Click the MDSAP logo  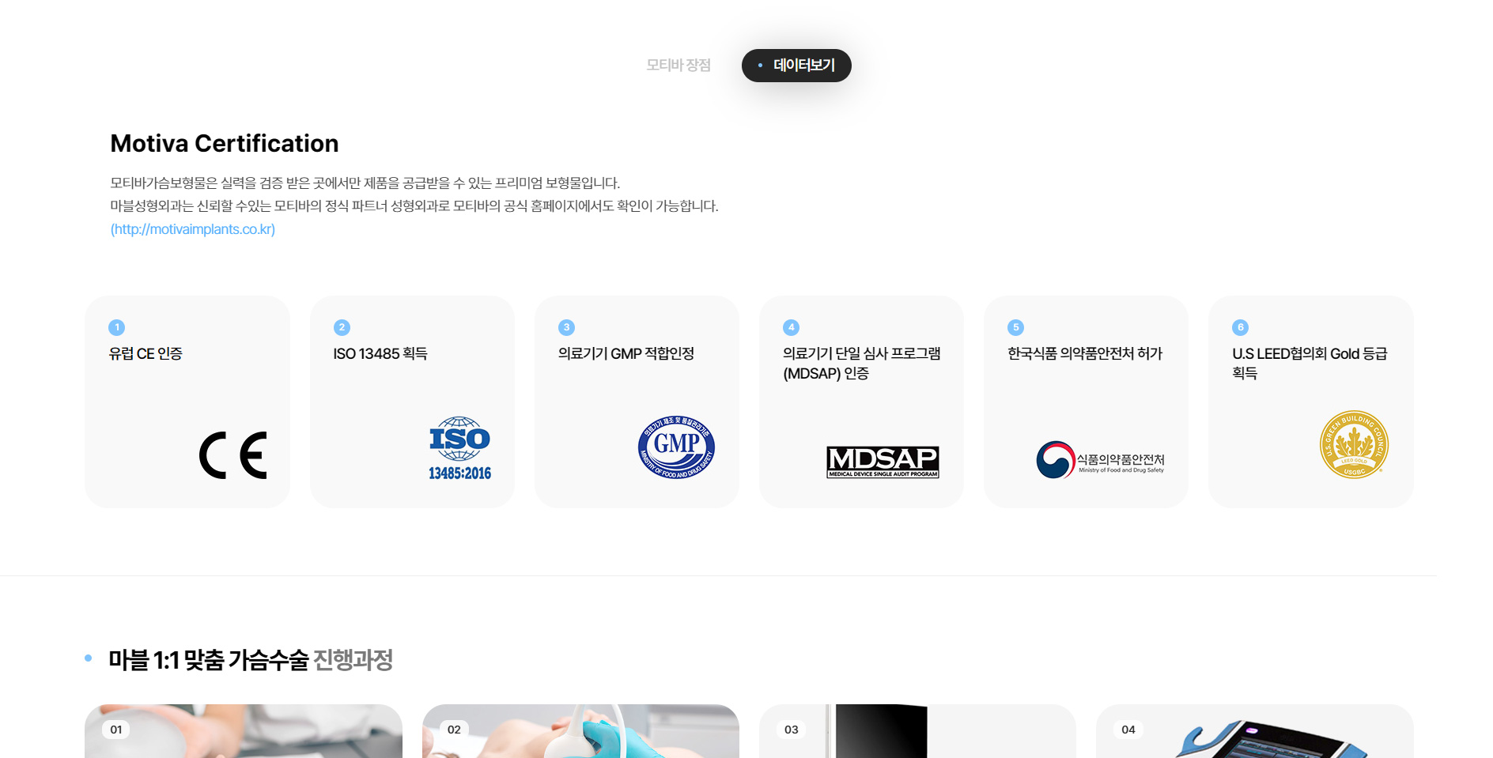[x=883, y=462]
